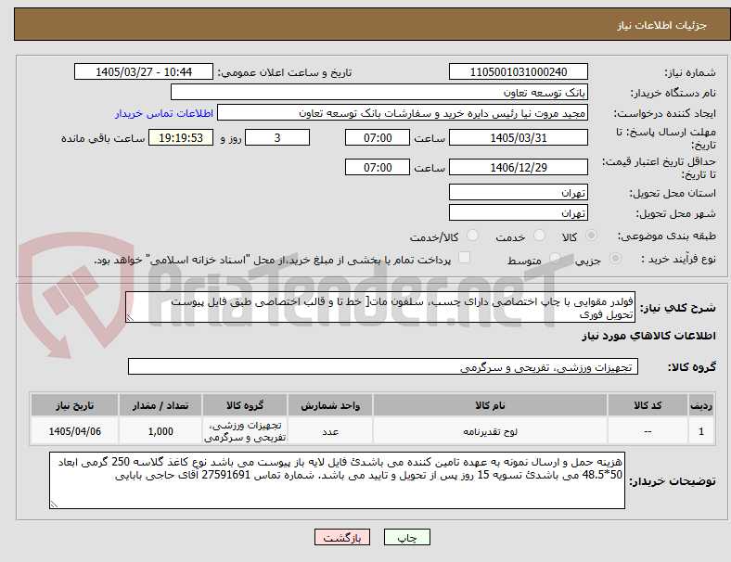Click the price validity time field 07:00
The image size is (731, 562).
pos(378,167)
